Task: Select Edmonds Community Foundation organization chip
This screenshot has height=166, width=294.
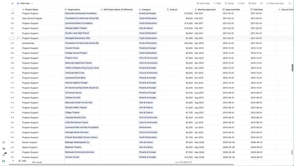Action: [x=81, y=13]
